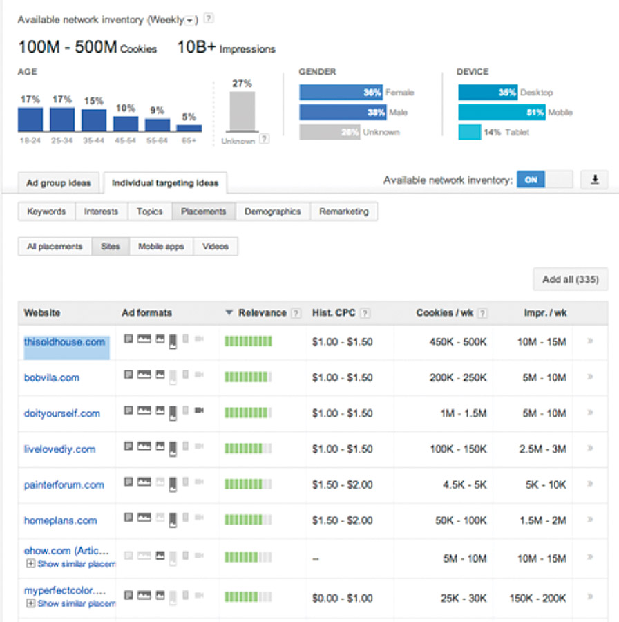The height and width of the screenshot is (622, 619).
Task: Open the Interests targeting tab
Action: (x=101, y=211)
